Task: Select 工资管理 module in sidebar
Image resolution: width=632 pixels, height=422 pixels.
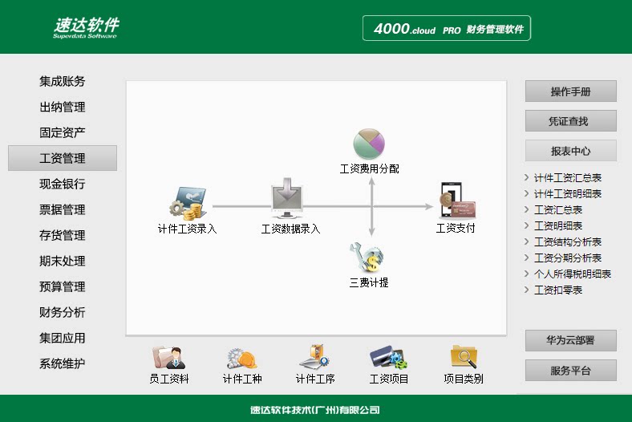Action: click(x=63, y=158)
